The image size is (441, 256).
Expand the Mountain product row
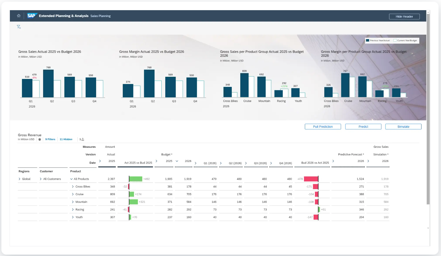pyautogui.click(x=73, y=202)
